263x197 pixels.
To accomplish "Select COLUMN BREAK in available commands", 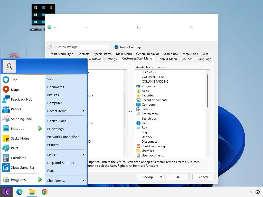I will click(x=153, y=77).
